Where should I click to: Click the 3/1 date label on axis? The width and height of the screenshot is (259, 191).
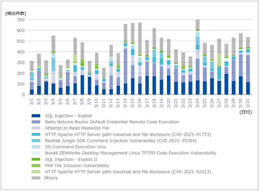point(32,102)
